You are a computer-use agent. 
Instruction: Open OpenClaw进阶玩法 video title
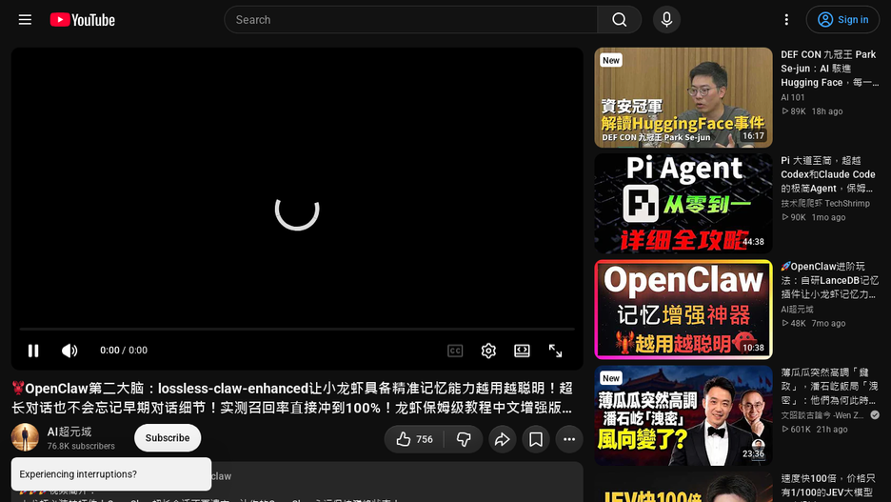click(x=828, y=280)
